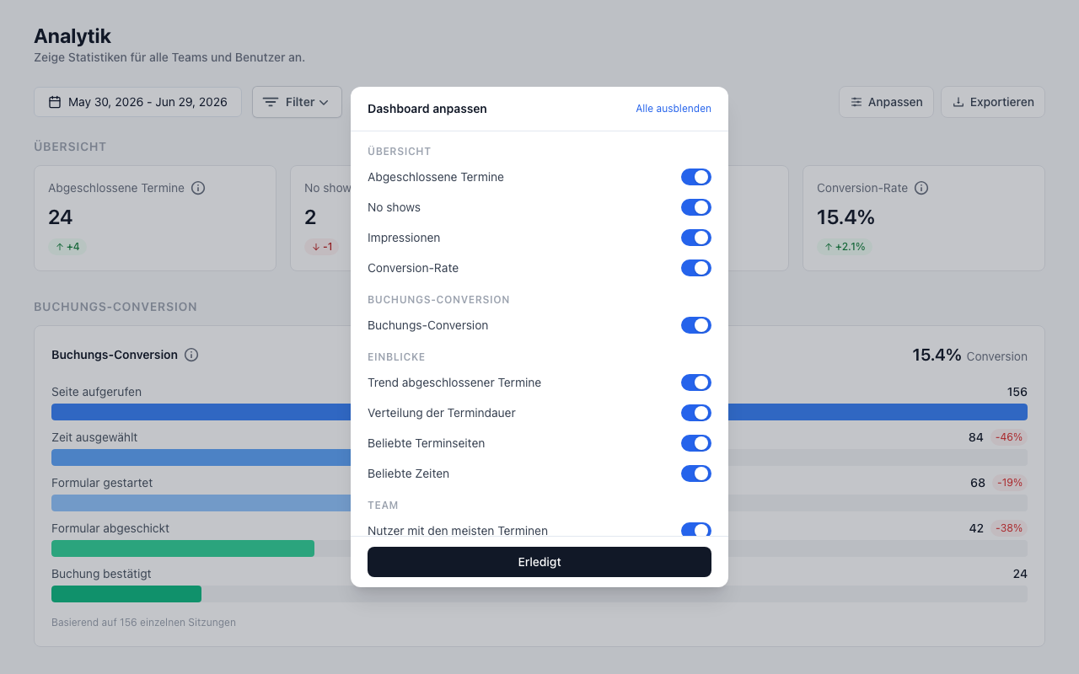The height and width of the screenshot is (674, 1079).
Task: Click the Exportieren button
Action: [993, 102]
